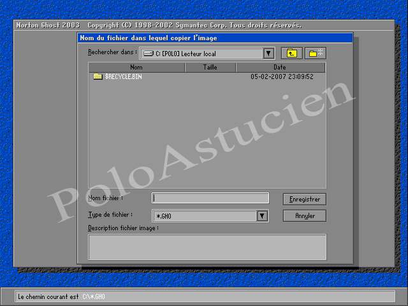Click the Description fichier image text area
This screenshot has width=408, height=306.
point(207,247)
